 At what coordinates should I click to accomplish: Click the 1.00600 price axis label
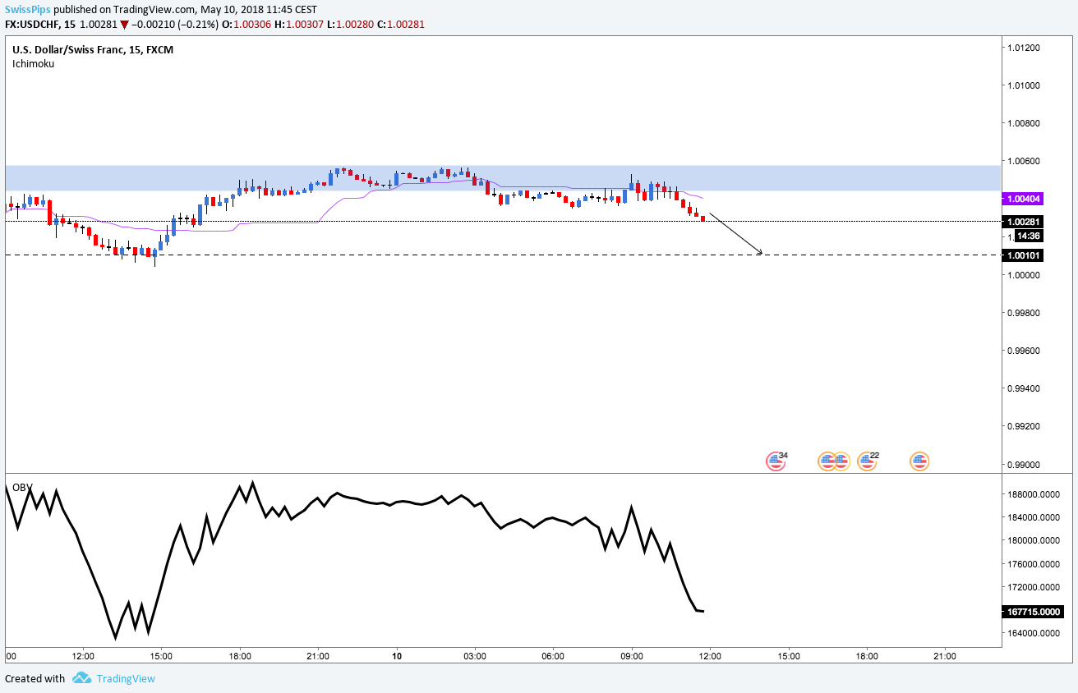pyautogui.click(x=1024, y=161)
